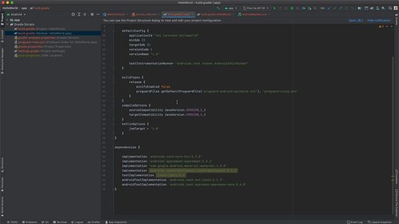
Task: Open the TODO tool window
Action: tap(12, 222)
